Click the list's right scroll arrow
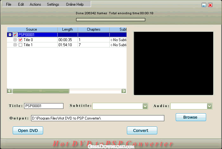The image size is (222, 149). [124, 91]
